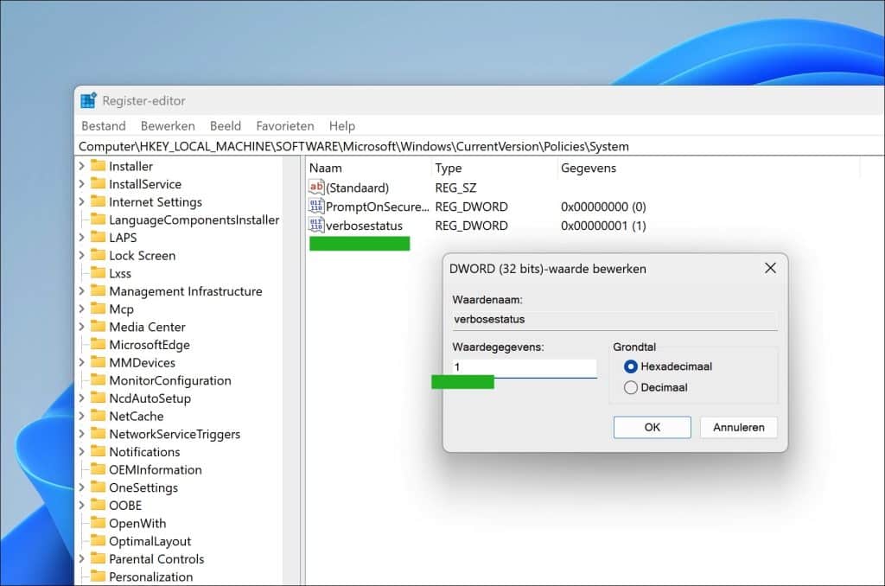
Task: Close the DWORD edit dialog
Action: click(x=770, y=269)
